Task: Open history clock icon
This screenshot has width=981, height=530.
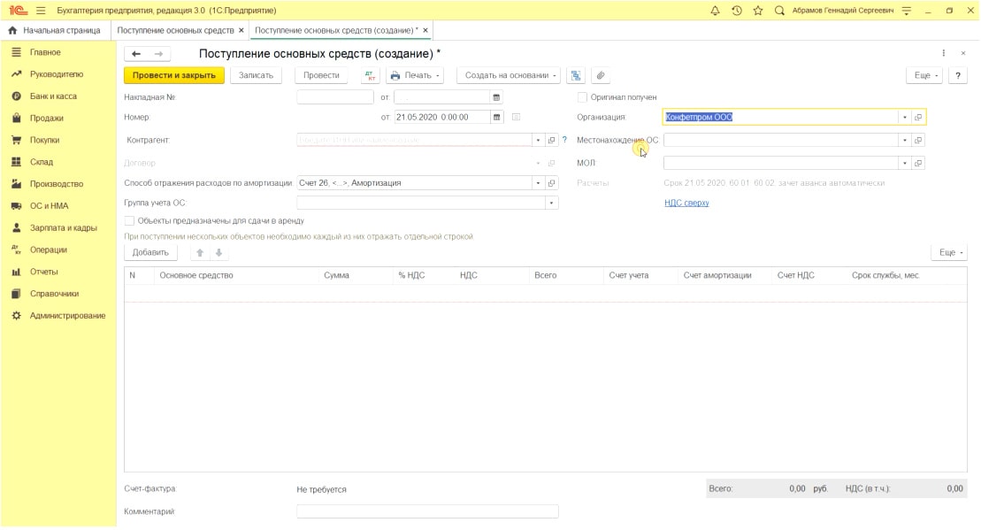Action: point(737,11)
